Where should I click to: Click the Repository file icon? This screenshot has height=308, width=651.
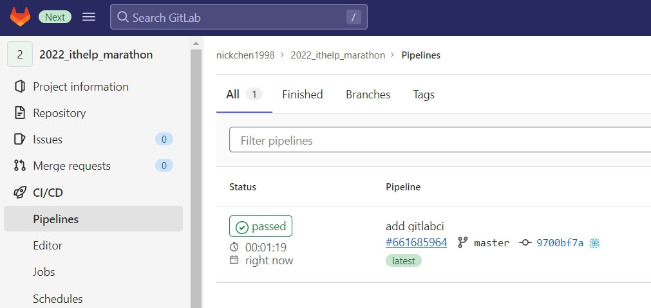click(x=19, y=113)
